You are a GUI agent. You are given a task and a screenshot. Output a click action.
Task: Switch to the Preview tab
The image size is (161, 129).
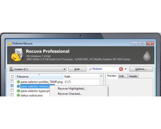pyautogui.click(x=112, y=76)
